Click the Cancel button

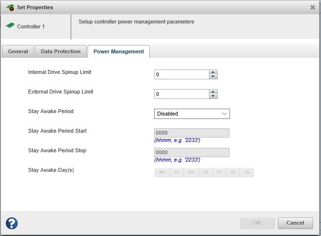[295, 223]
